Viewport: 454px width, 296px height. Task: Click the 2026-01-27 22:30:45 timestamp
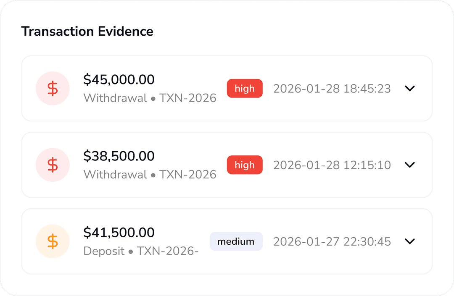click(x=332, y=241)
